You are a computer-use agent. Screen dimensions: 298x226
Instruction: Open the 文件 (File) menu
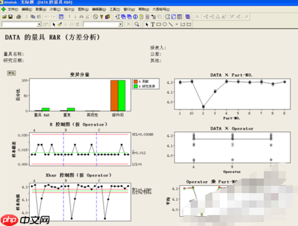click(x=13, y=9)
